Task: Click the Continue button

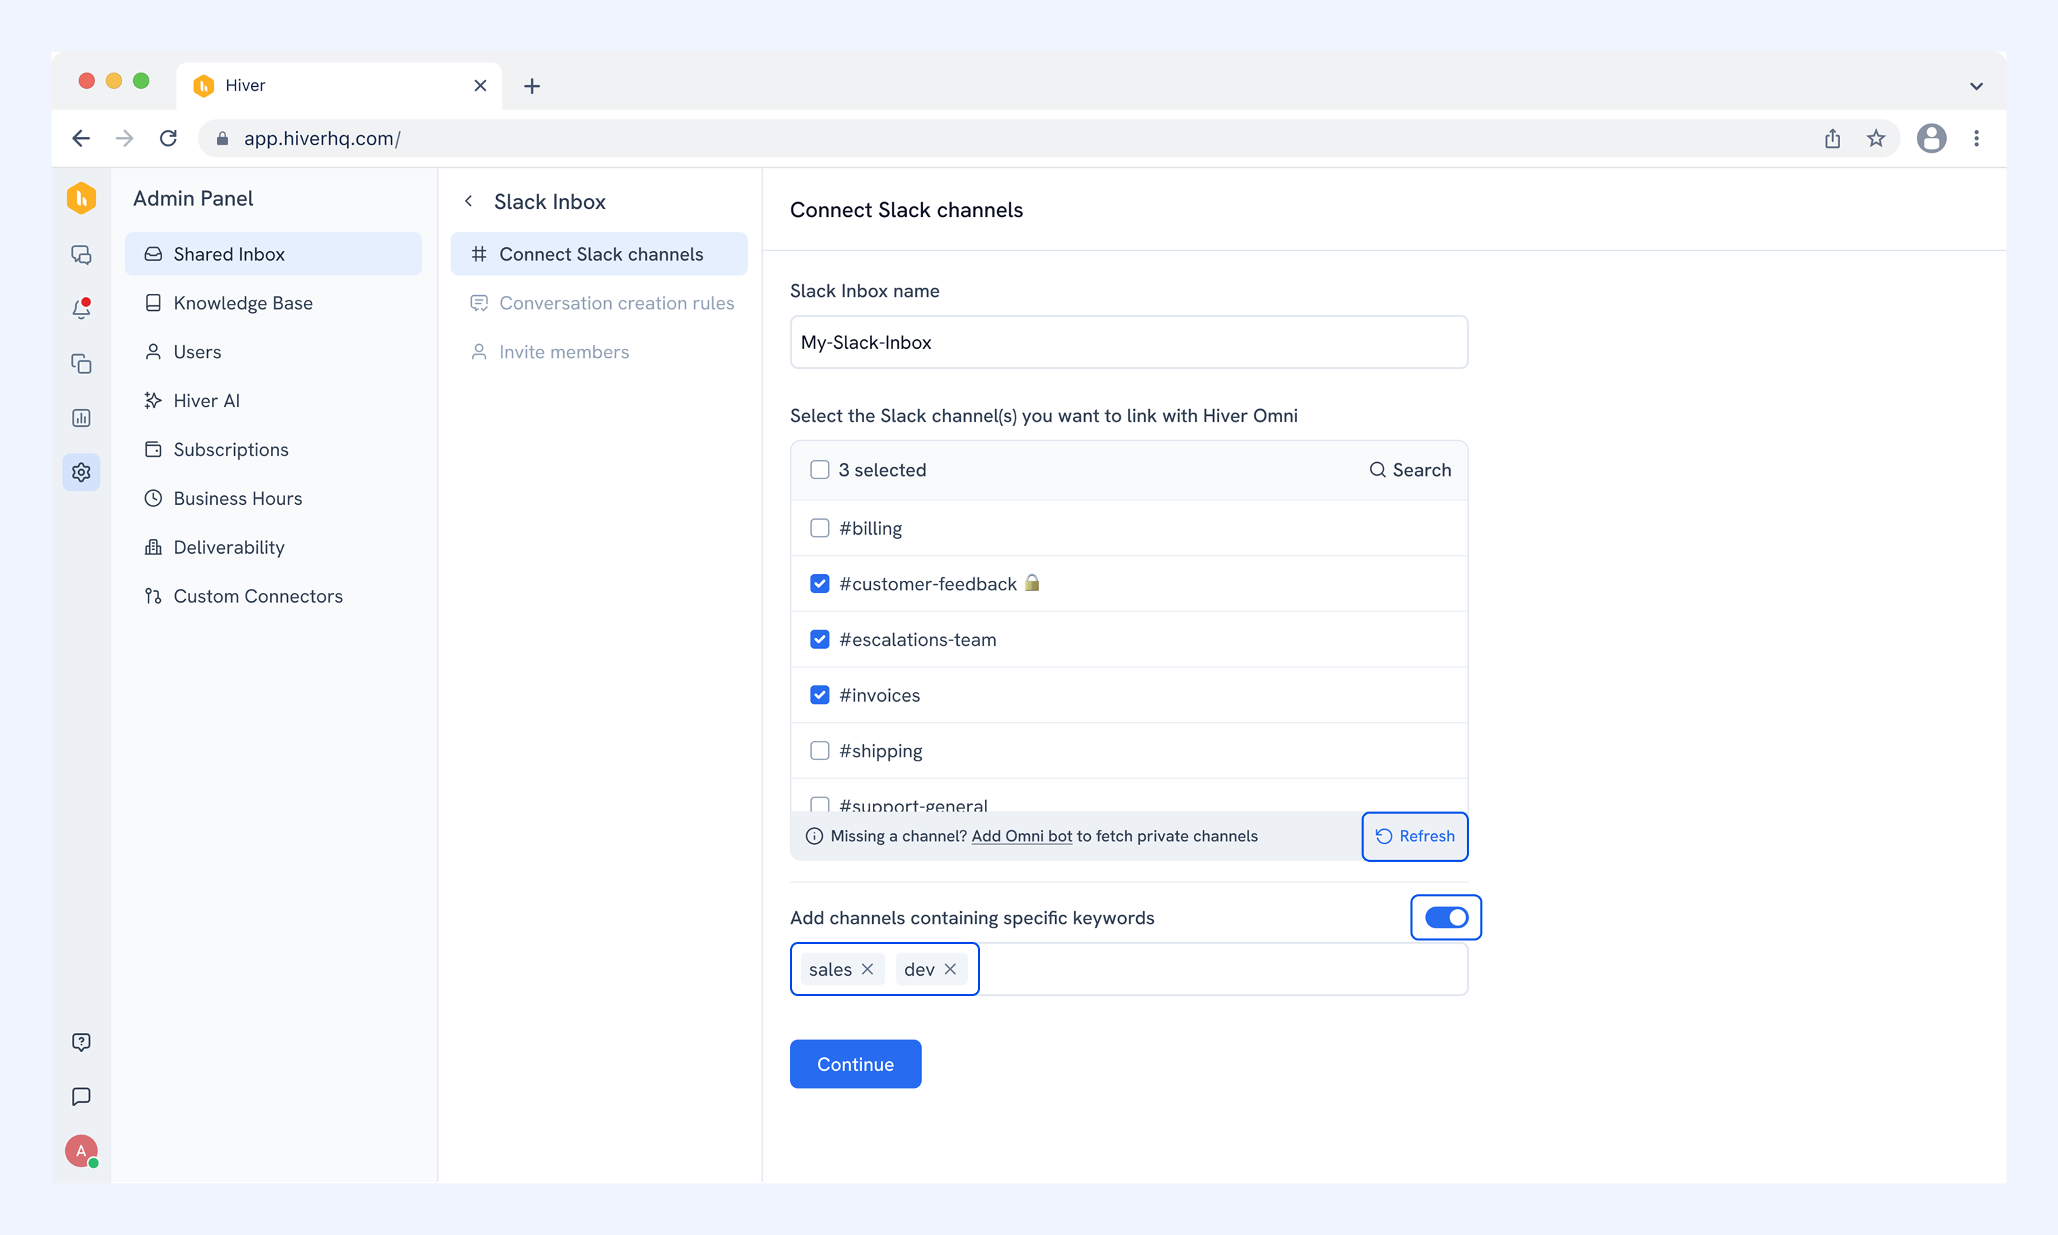Action: 855,1063
